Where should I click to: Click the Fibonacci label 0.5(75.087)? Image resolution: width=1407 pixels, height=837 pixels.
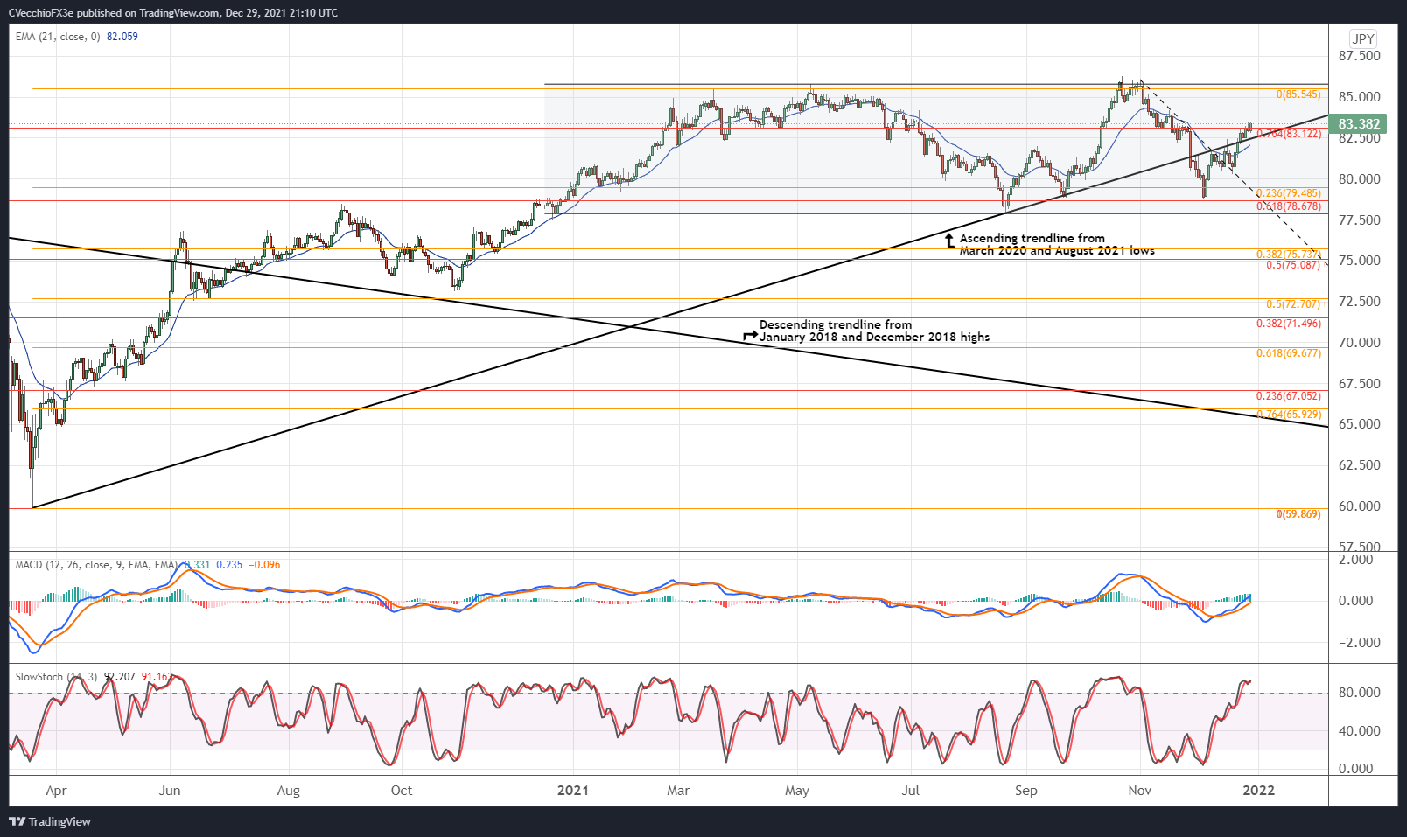click(x=1293, y=265)
